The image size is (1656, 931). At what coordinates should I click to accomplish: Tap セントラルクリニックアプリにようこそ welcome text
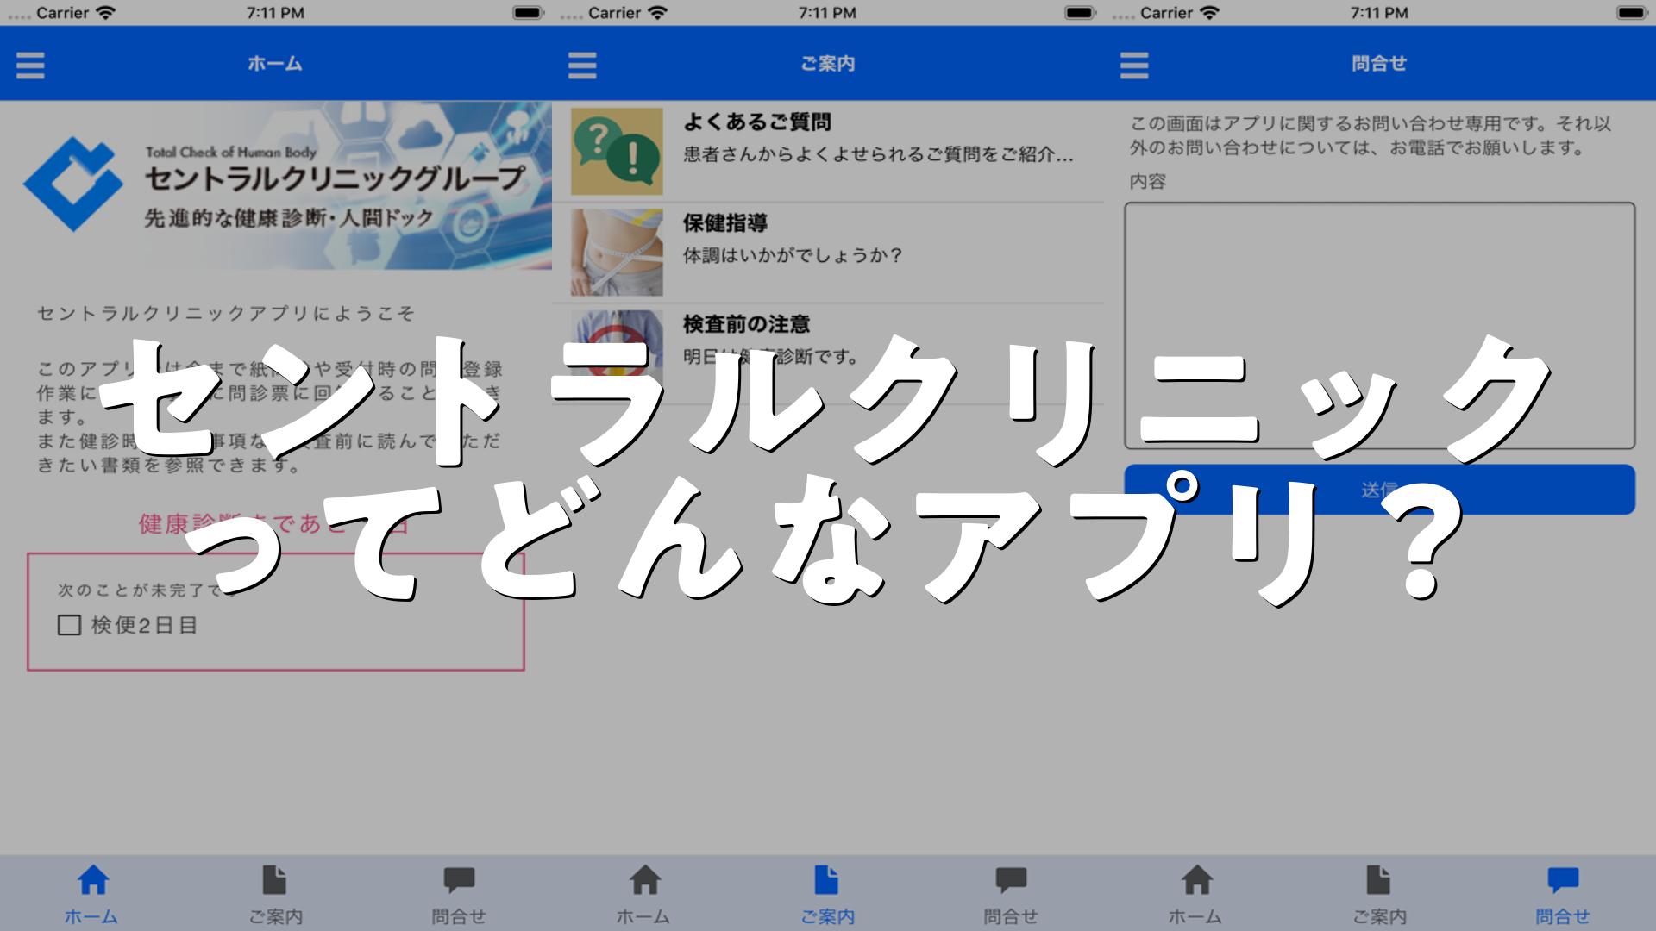226,314
